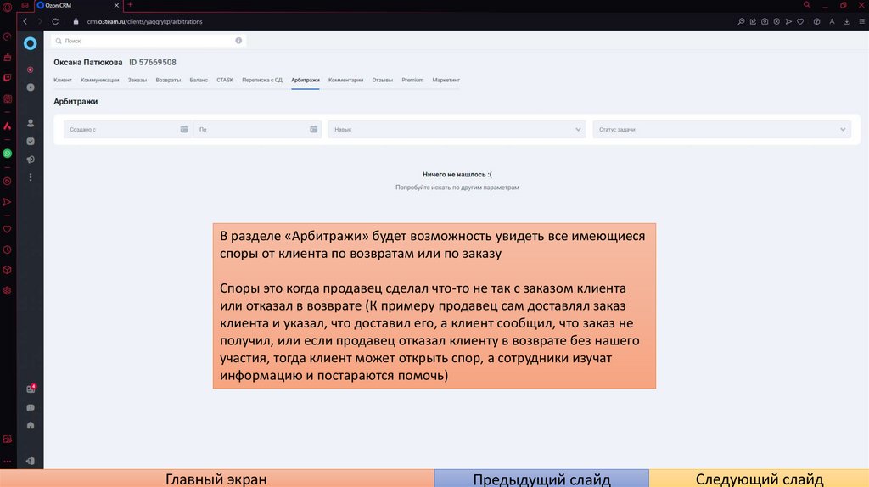Open the notifications icon with red badge
Screen dimensions: 869x487
[31, 389]
